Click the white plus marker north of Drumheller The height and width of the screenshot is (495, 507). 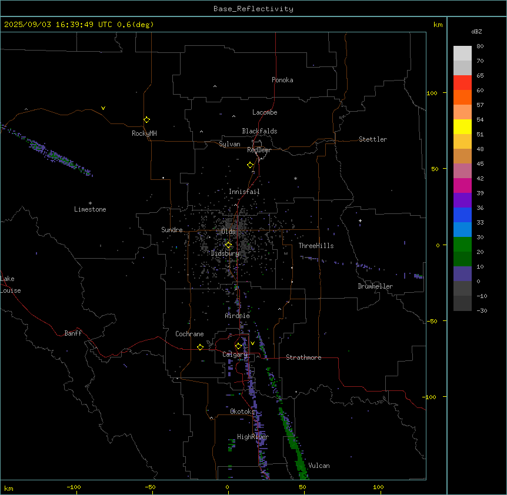pos(360,220)
